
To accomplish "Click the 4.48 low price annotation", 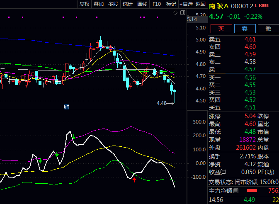I will point(162,103).
